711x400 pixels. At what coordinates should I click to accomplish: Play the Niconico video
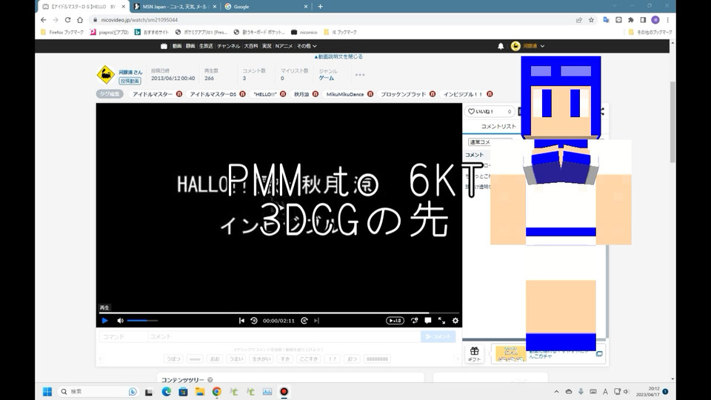105,321
